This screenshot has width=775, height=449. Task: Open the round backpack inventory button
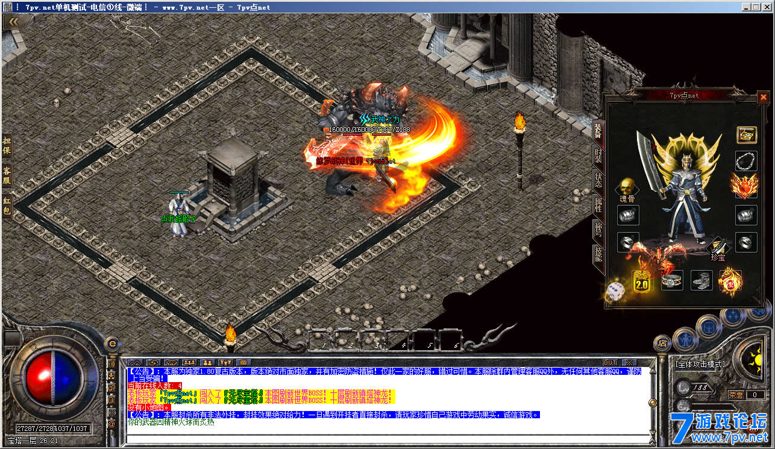[709, 327]
